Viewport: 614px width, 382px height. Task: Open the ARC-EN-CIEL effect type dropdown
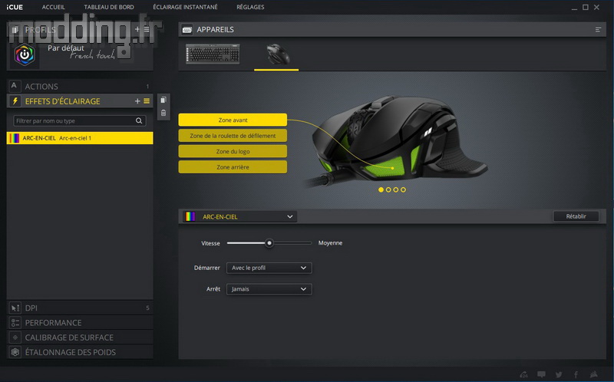point(239,216)
